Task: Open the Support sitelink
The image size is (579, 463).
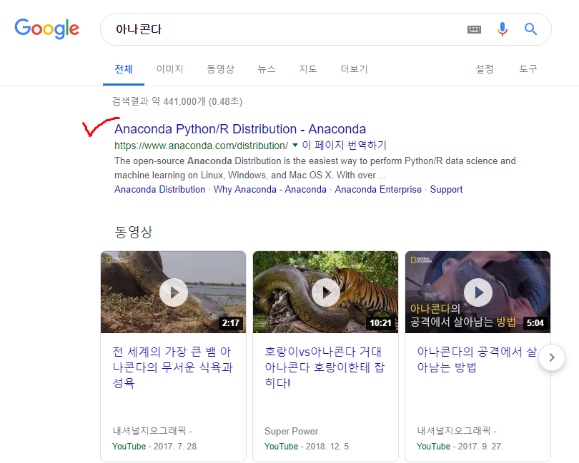Action: coord(446,190)
